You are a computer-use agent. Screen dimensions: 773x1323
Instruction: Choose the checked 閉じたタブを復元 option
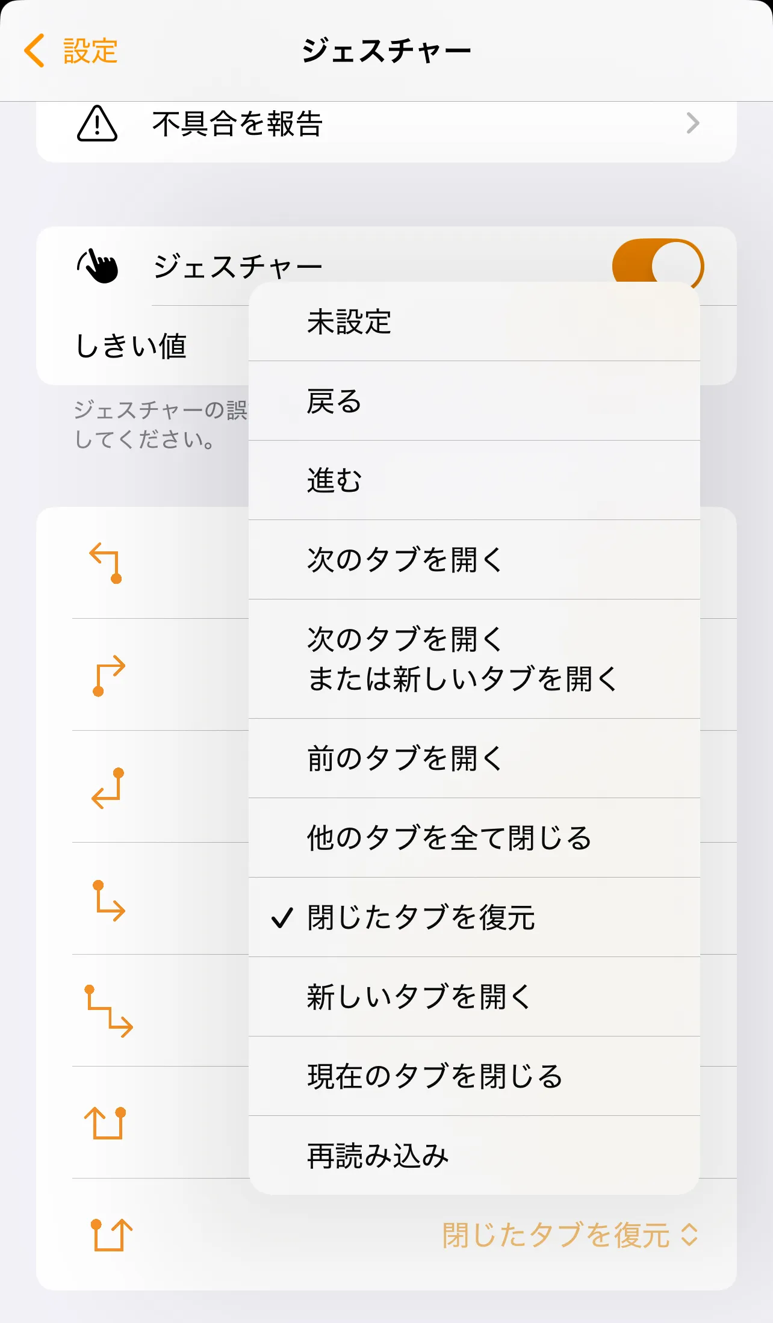420,917
